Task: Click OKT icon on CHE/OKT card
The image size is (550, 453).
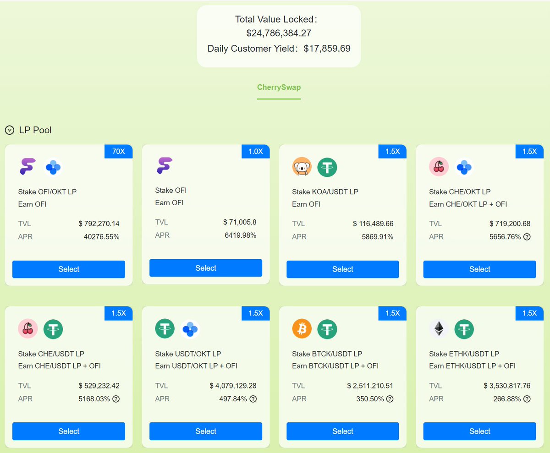Action: [x=464, y=167]
